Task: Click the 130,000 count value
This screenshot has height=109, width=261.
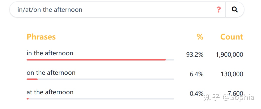Action: coord(232,74)
